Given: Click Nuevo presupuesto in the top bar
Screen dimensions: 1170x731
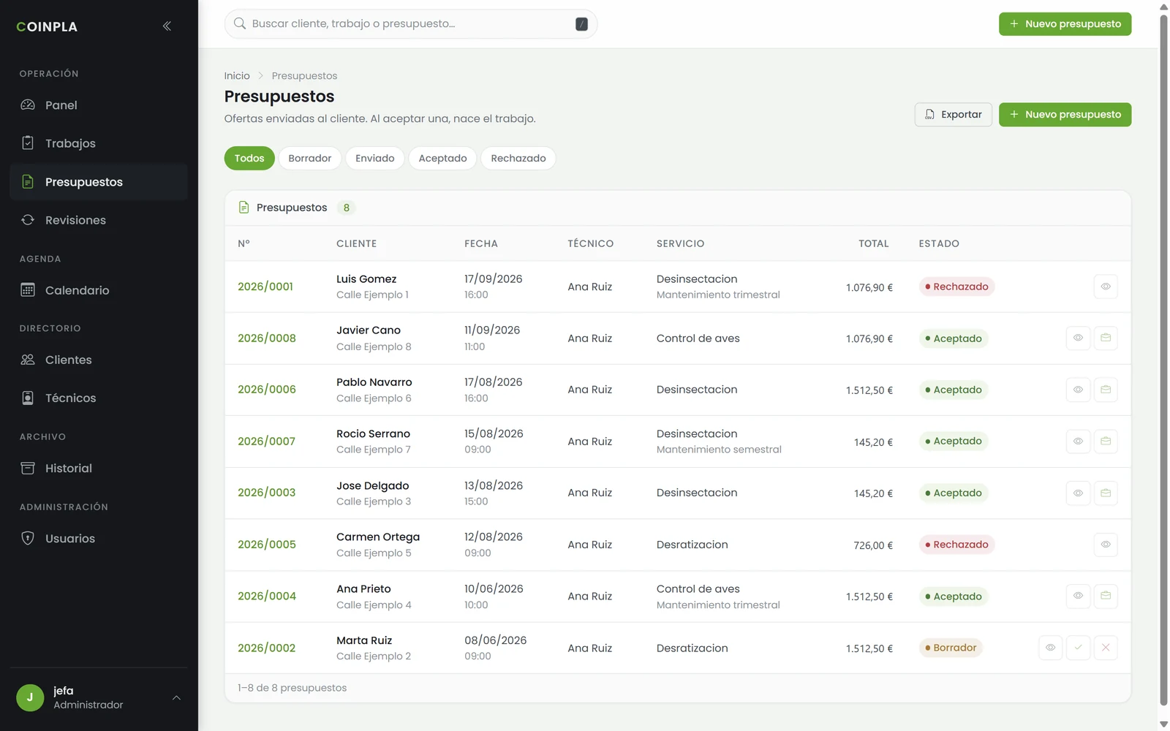Looking at the screenshot, I should click(x=1065, y=24).
